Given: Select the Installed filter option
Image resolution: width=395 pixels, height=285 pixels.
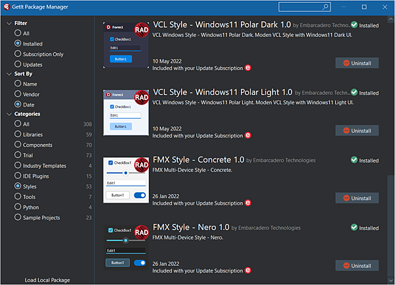Looking at the screenshot, I should pyautogui.click(x=18, y=43).
